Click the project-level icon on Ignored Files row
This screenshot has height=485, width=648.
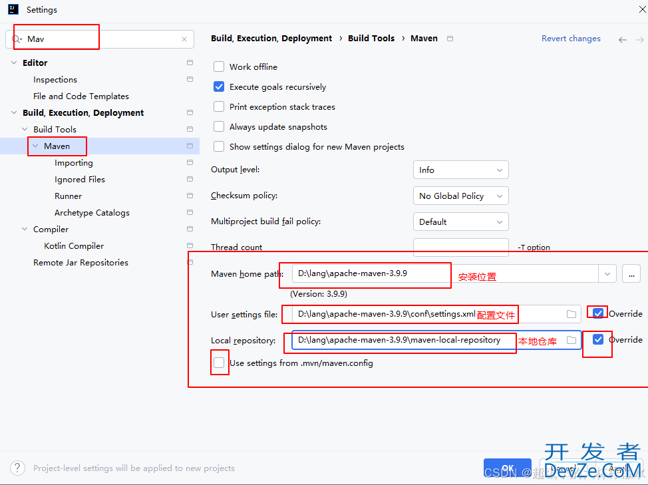(190, 179)
